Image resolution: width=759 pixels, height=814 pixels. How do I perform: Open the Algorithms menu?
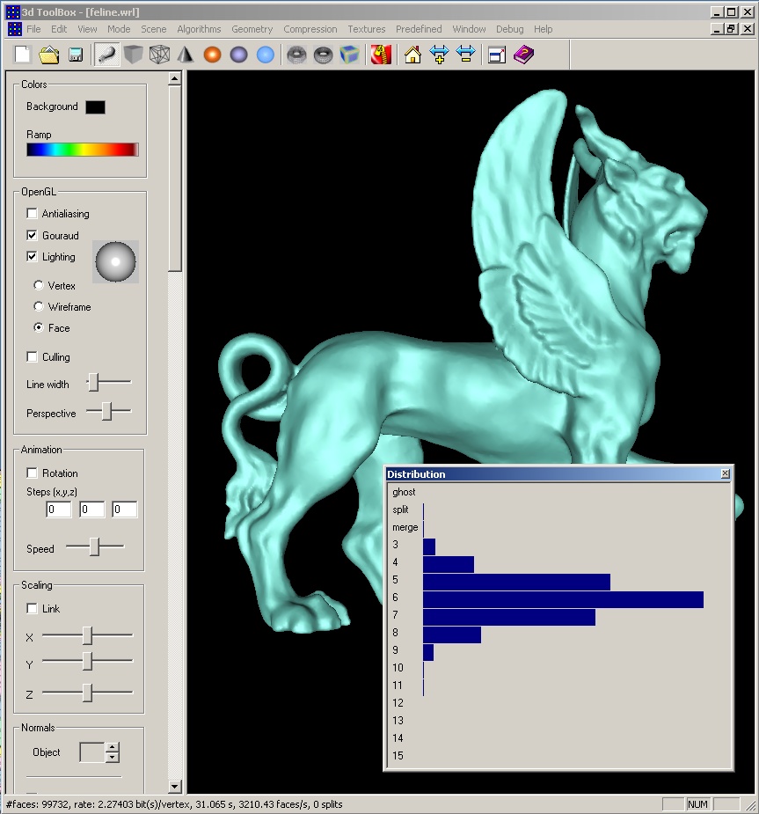pos(199,29)
